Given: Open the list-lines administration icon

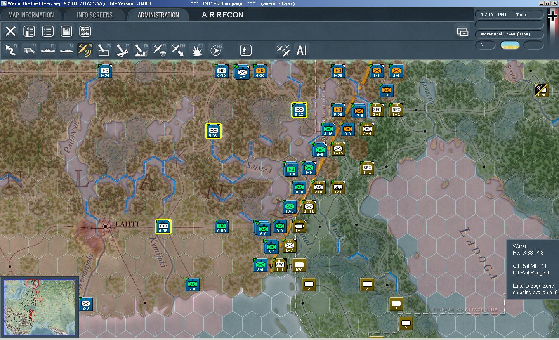Looking at the screenshot, I should [48, 31].
